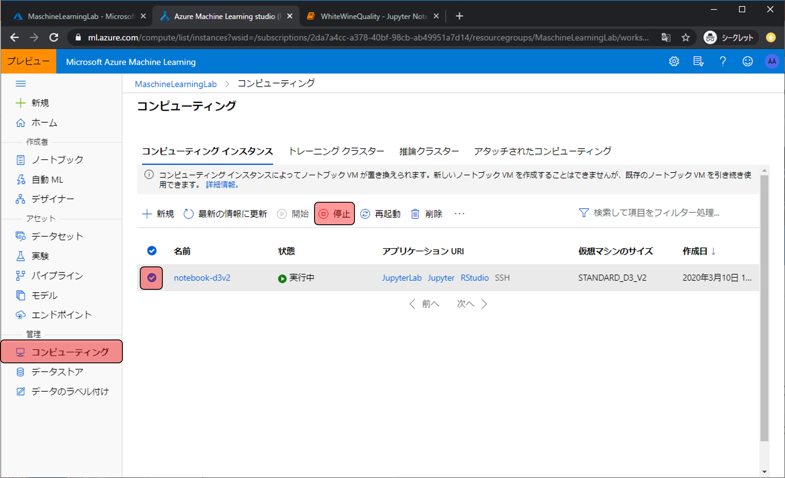Restart instance with 再起動 button
785x478 pixels.
pyautogui.click(x=380, y=214)
